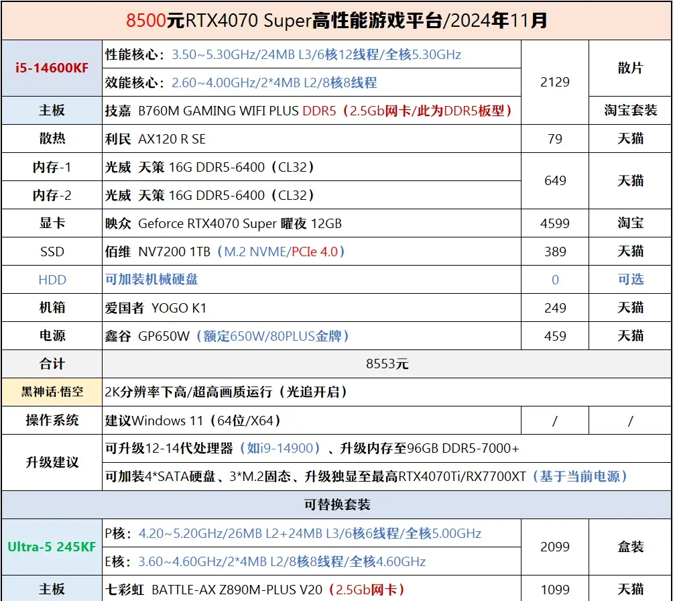This screenshot has height=601, width=673.
Task: Click the blue "可选" cell
Action: point(630,279)
